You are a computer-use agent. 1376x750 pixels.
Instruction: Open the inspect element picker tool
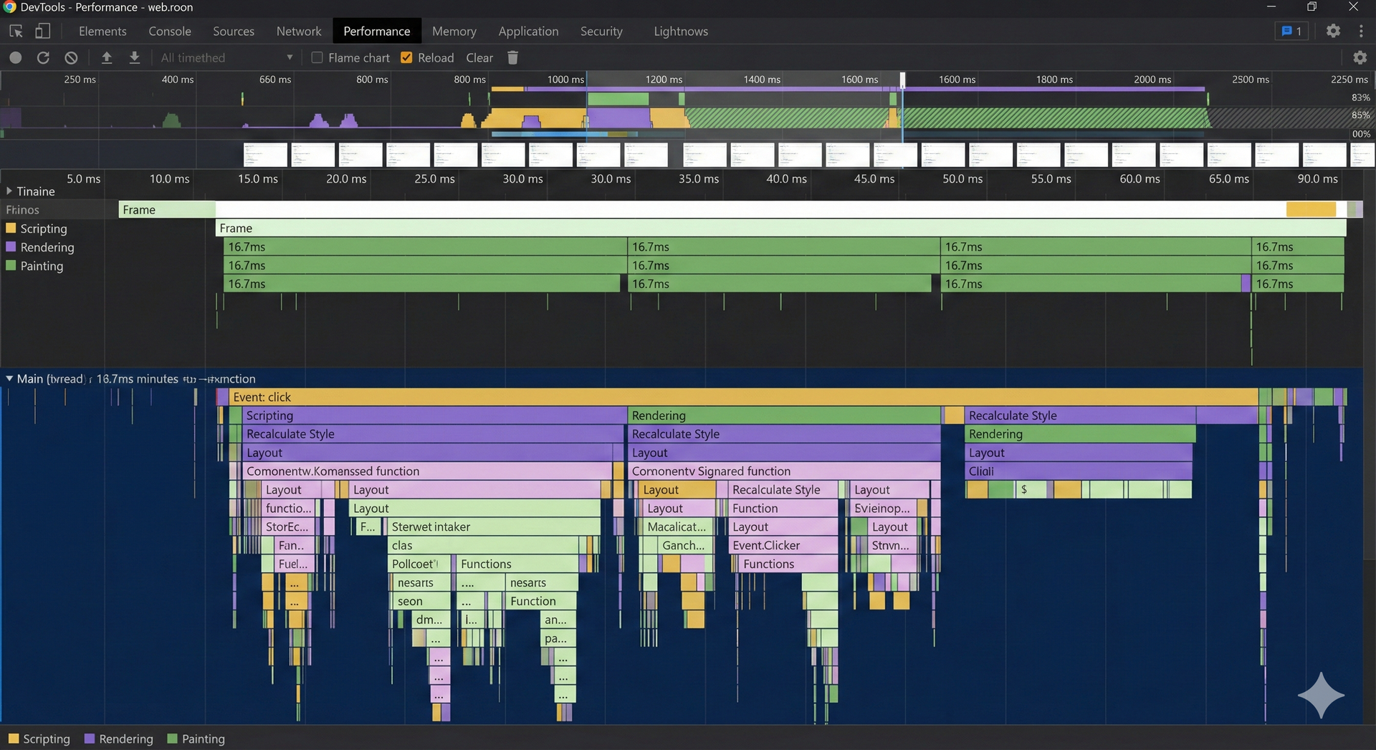point(16,32)
